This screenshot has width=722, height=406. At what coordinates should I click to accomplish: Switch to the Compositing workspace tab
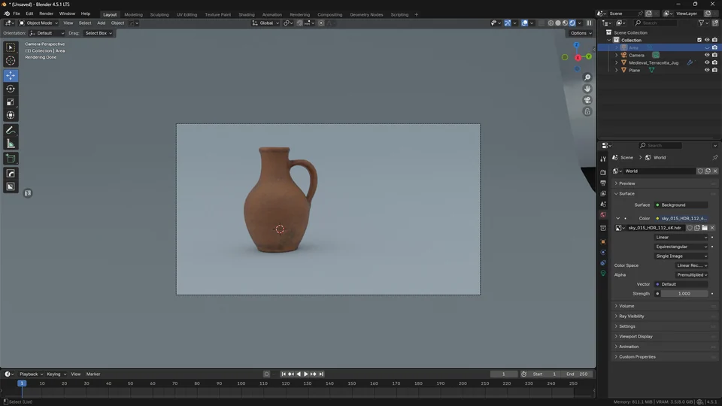329,15
